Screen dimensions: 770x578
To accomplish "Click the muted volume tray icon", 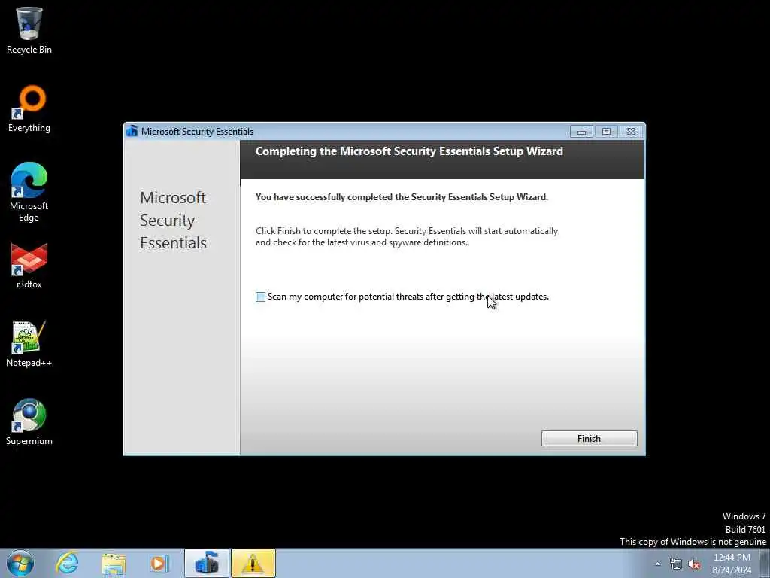I will [x=694, y=564].
